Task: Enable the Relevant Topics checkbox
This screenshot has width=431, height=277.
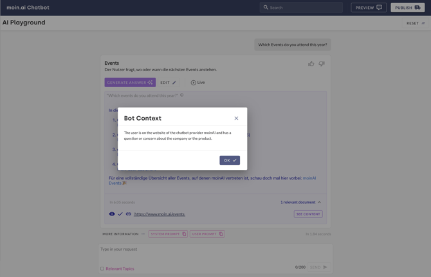Action: tap(102, 269)
